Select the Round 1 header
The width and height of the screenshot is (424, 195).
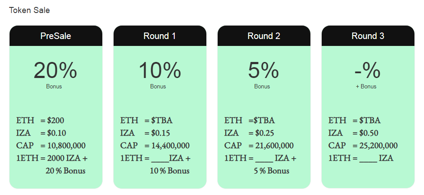[x=160, y=36]
